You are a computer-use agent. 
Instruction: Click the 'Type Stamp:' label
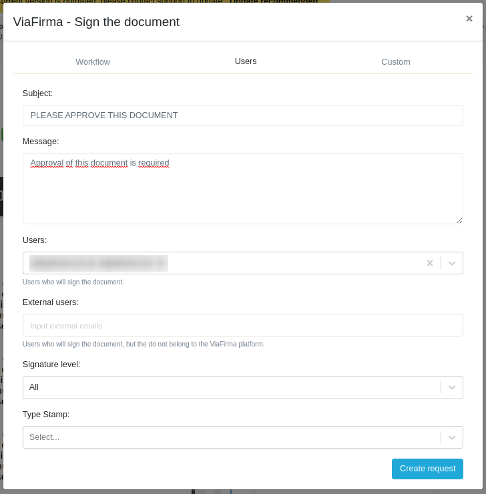(x=46, y=415)
